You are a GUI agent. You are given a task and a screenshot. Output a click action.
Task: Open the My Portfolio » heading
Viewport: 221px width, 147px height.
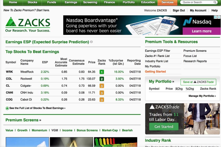tap(161, 81)
